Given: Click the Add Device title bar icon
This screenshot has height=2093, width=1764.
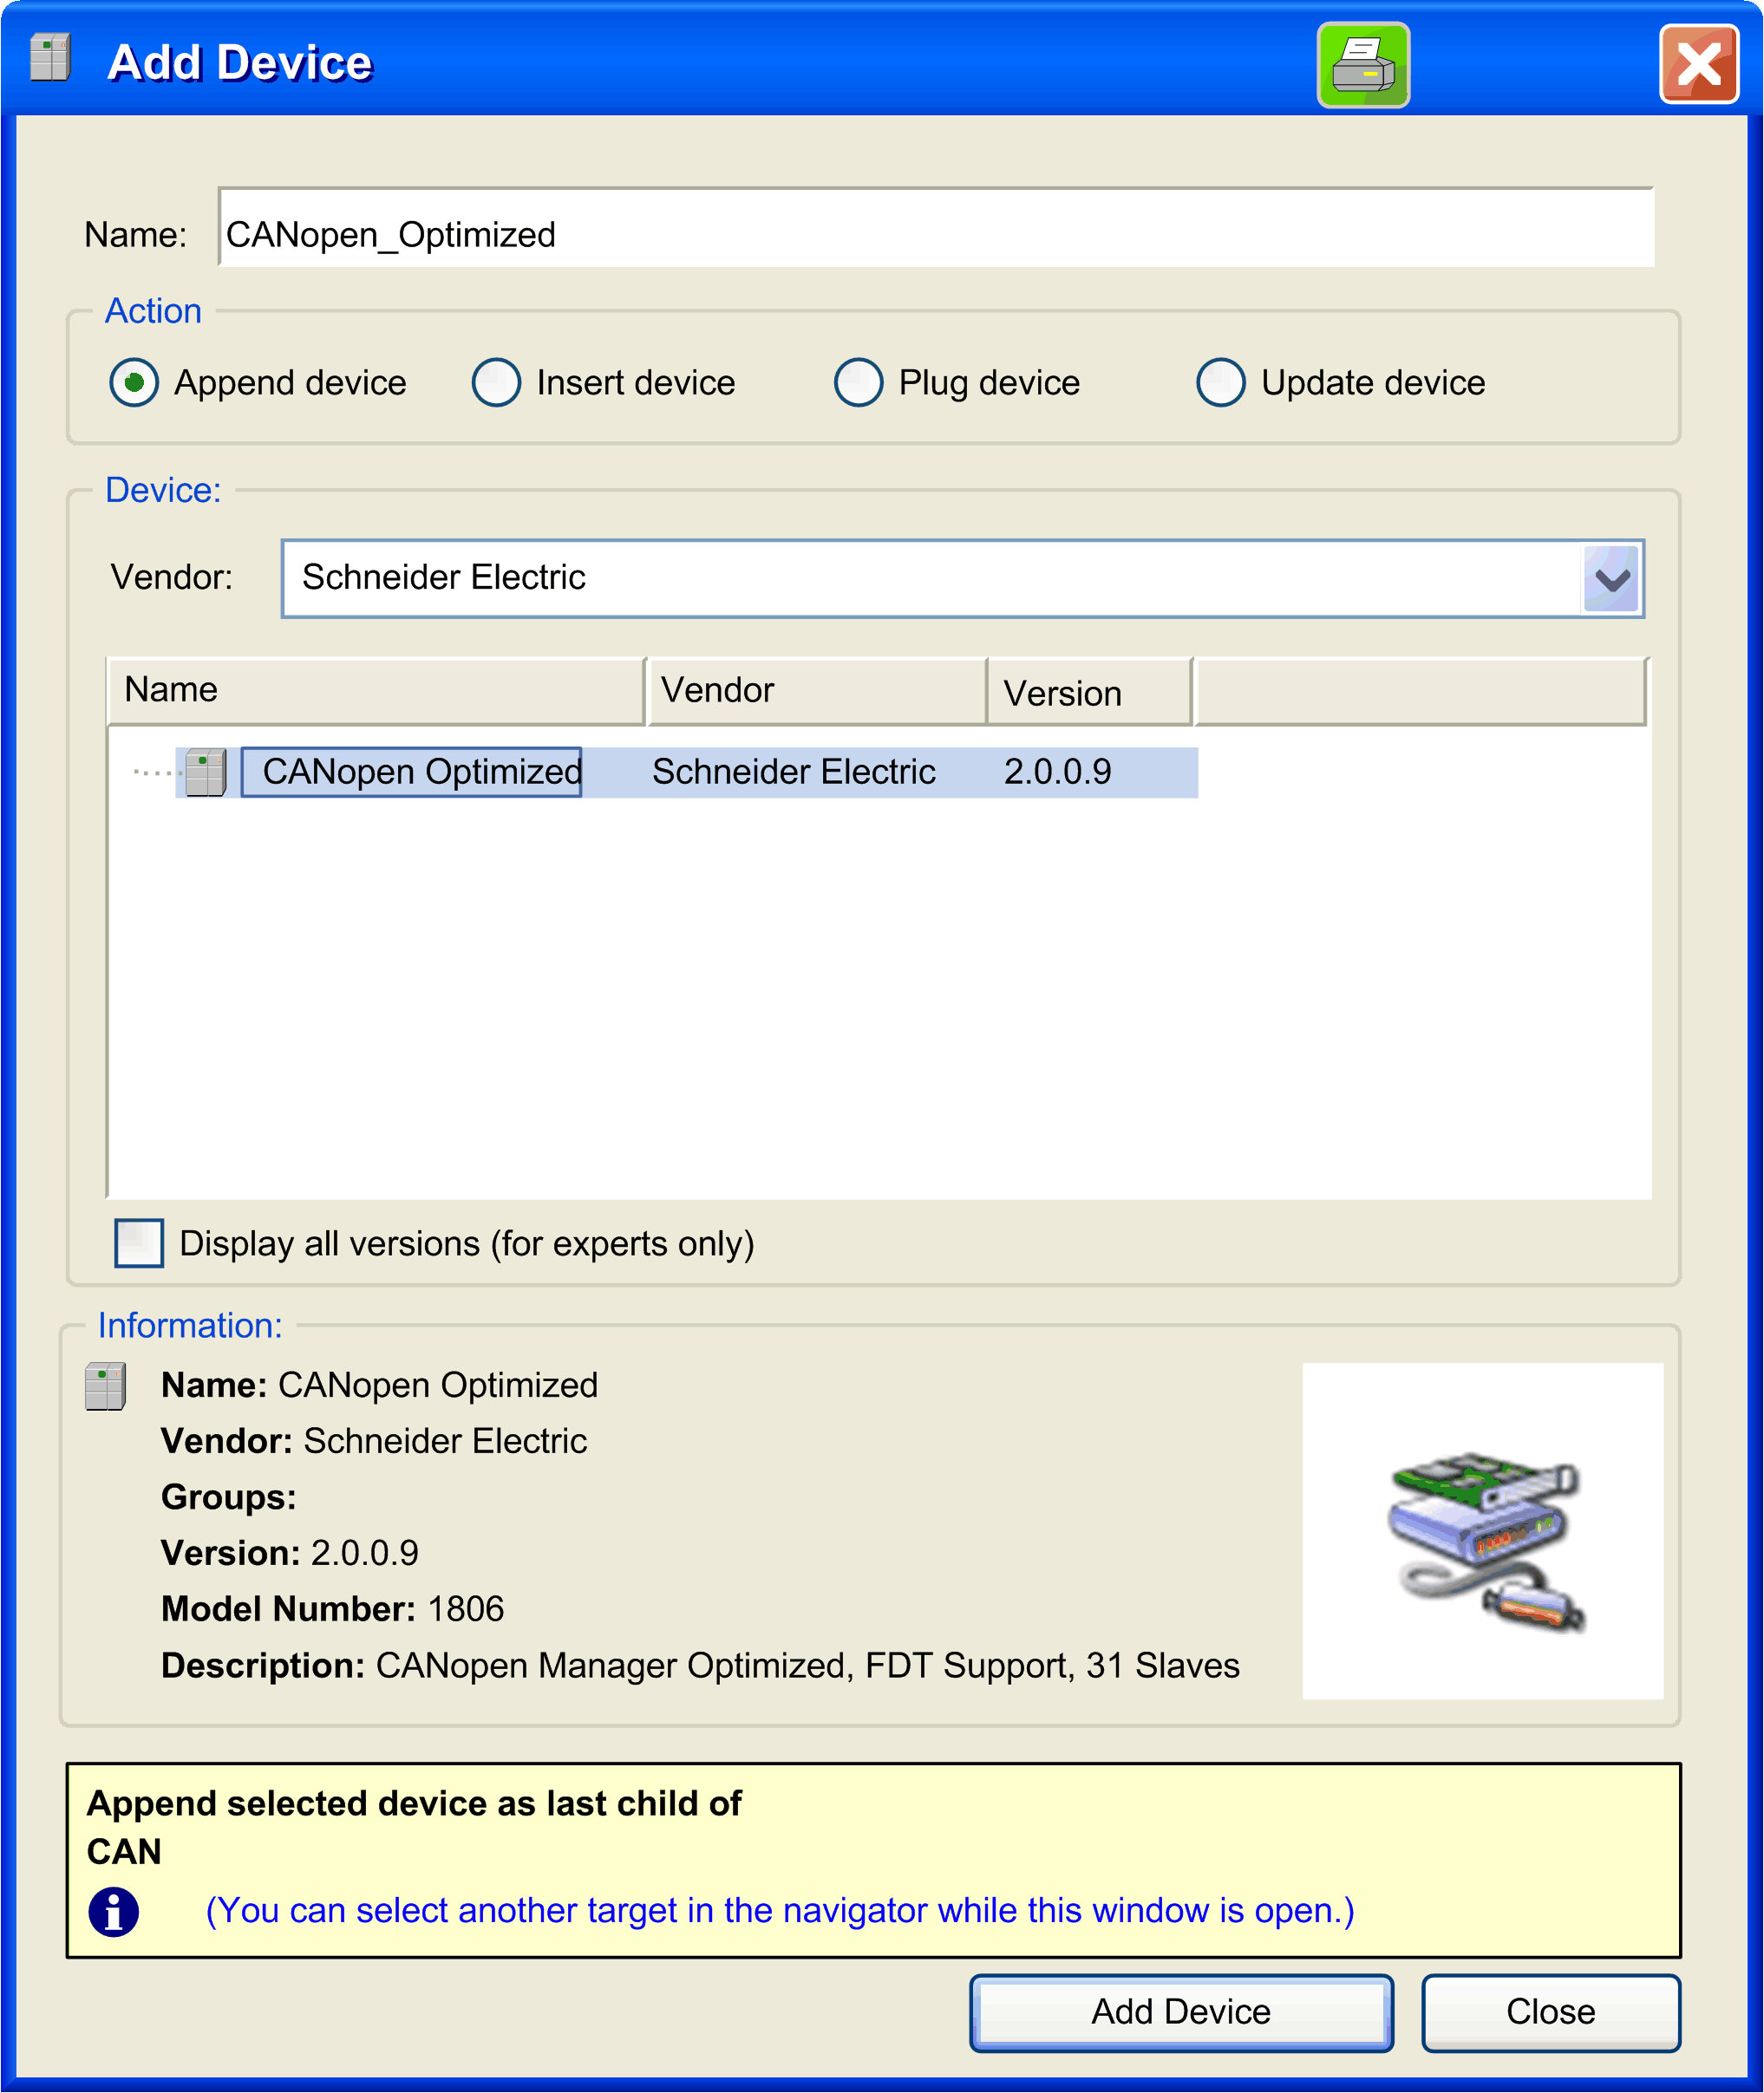Looking at the screenshot, I should click(x=50, y=58).
